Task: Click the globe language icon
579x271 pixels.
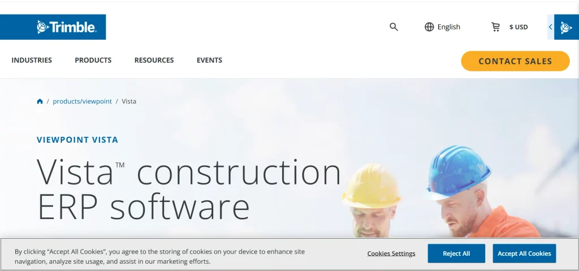Action: coord(429,27)
